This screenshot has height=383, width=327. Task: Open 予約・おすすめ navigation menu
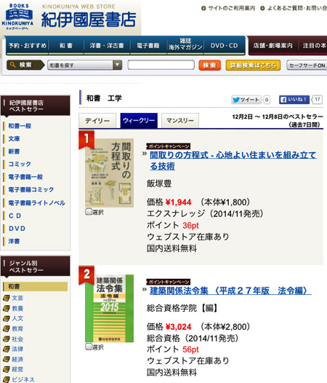point(28,46)
